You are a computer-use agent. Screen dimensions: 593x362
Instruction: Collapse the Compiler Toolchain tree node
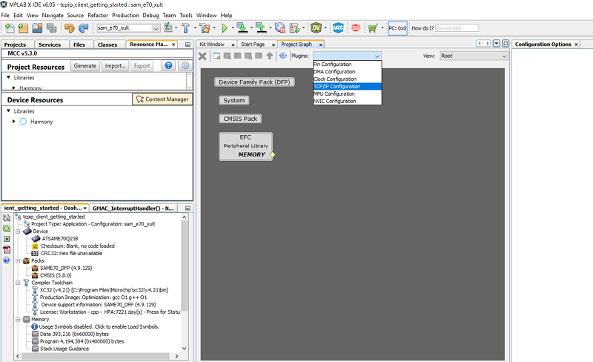pyautogui.click(x=18, y=283)
